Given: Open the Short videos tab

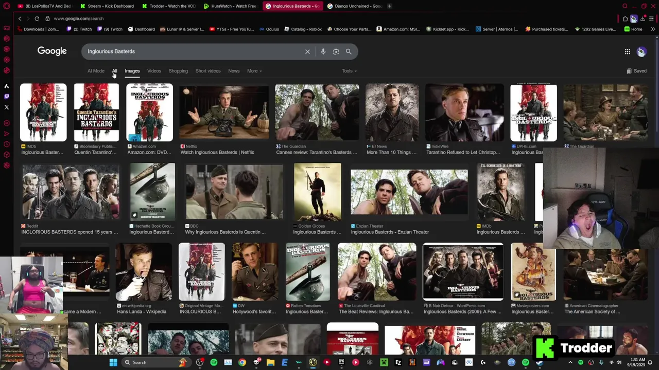Looking at the screenshot, I should 208,71.
